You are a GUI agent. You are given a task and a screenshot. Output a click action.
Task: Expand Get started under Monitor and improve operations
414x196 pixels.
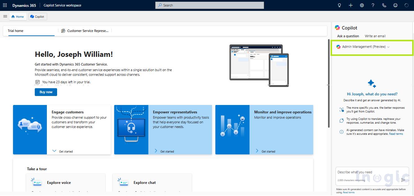(x=265, y=151)
